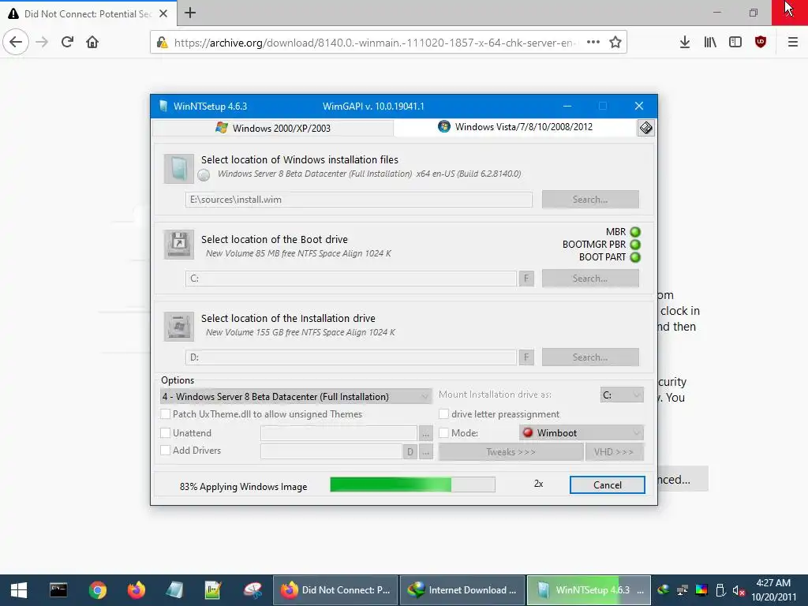
Task: Click the BOOTMGR PBR green status light
Action: pos(635,245)
